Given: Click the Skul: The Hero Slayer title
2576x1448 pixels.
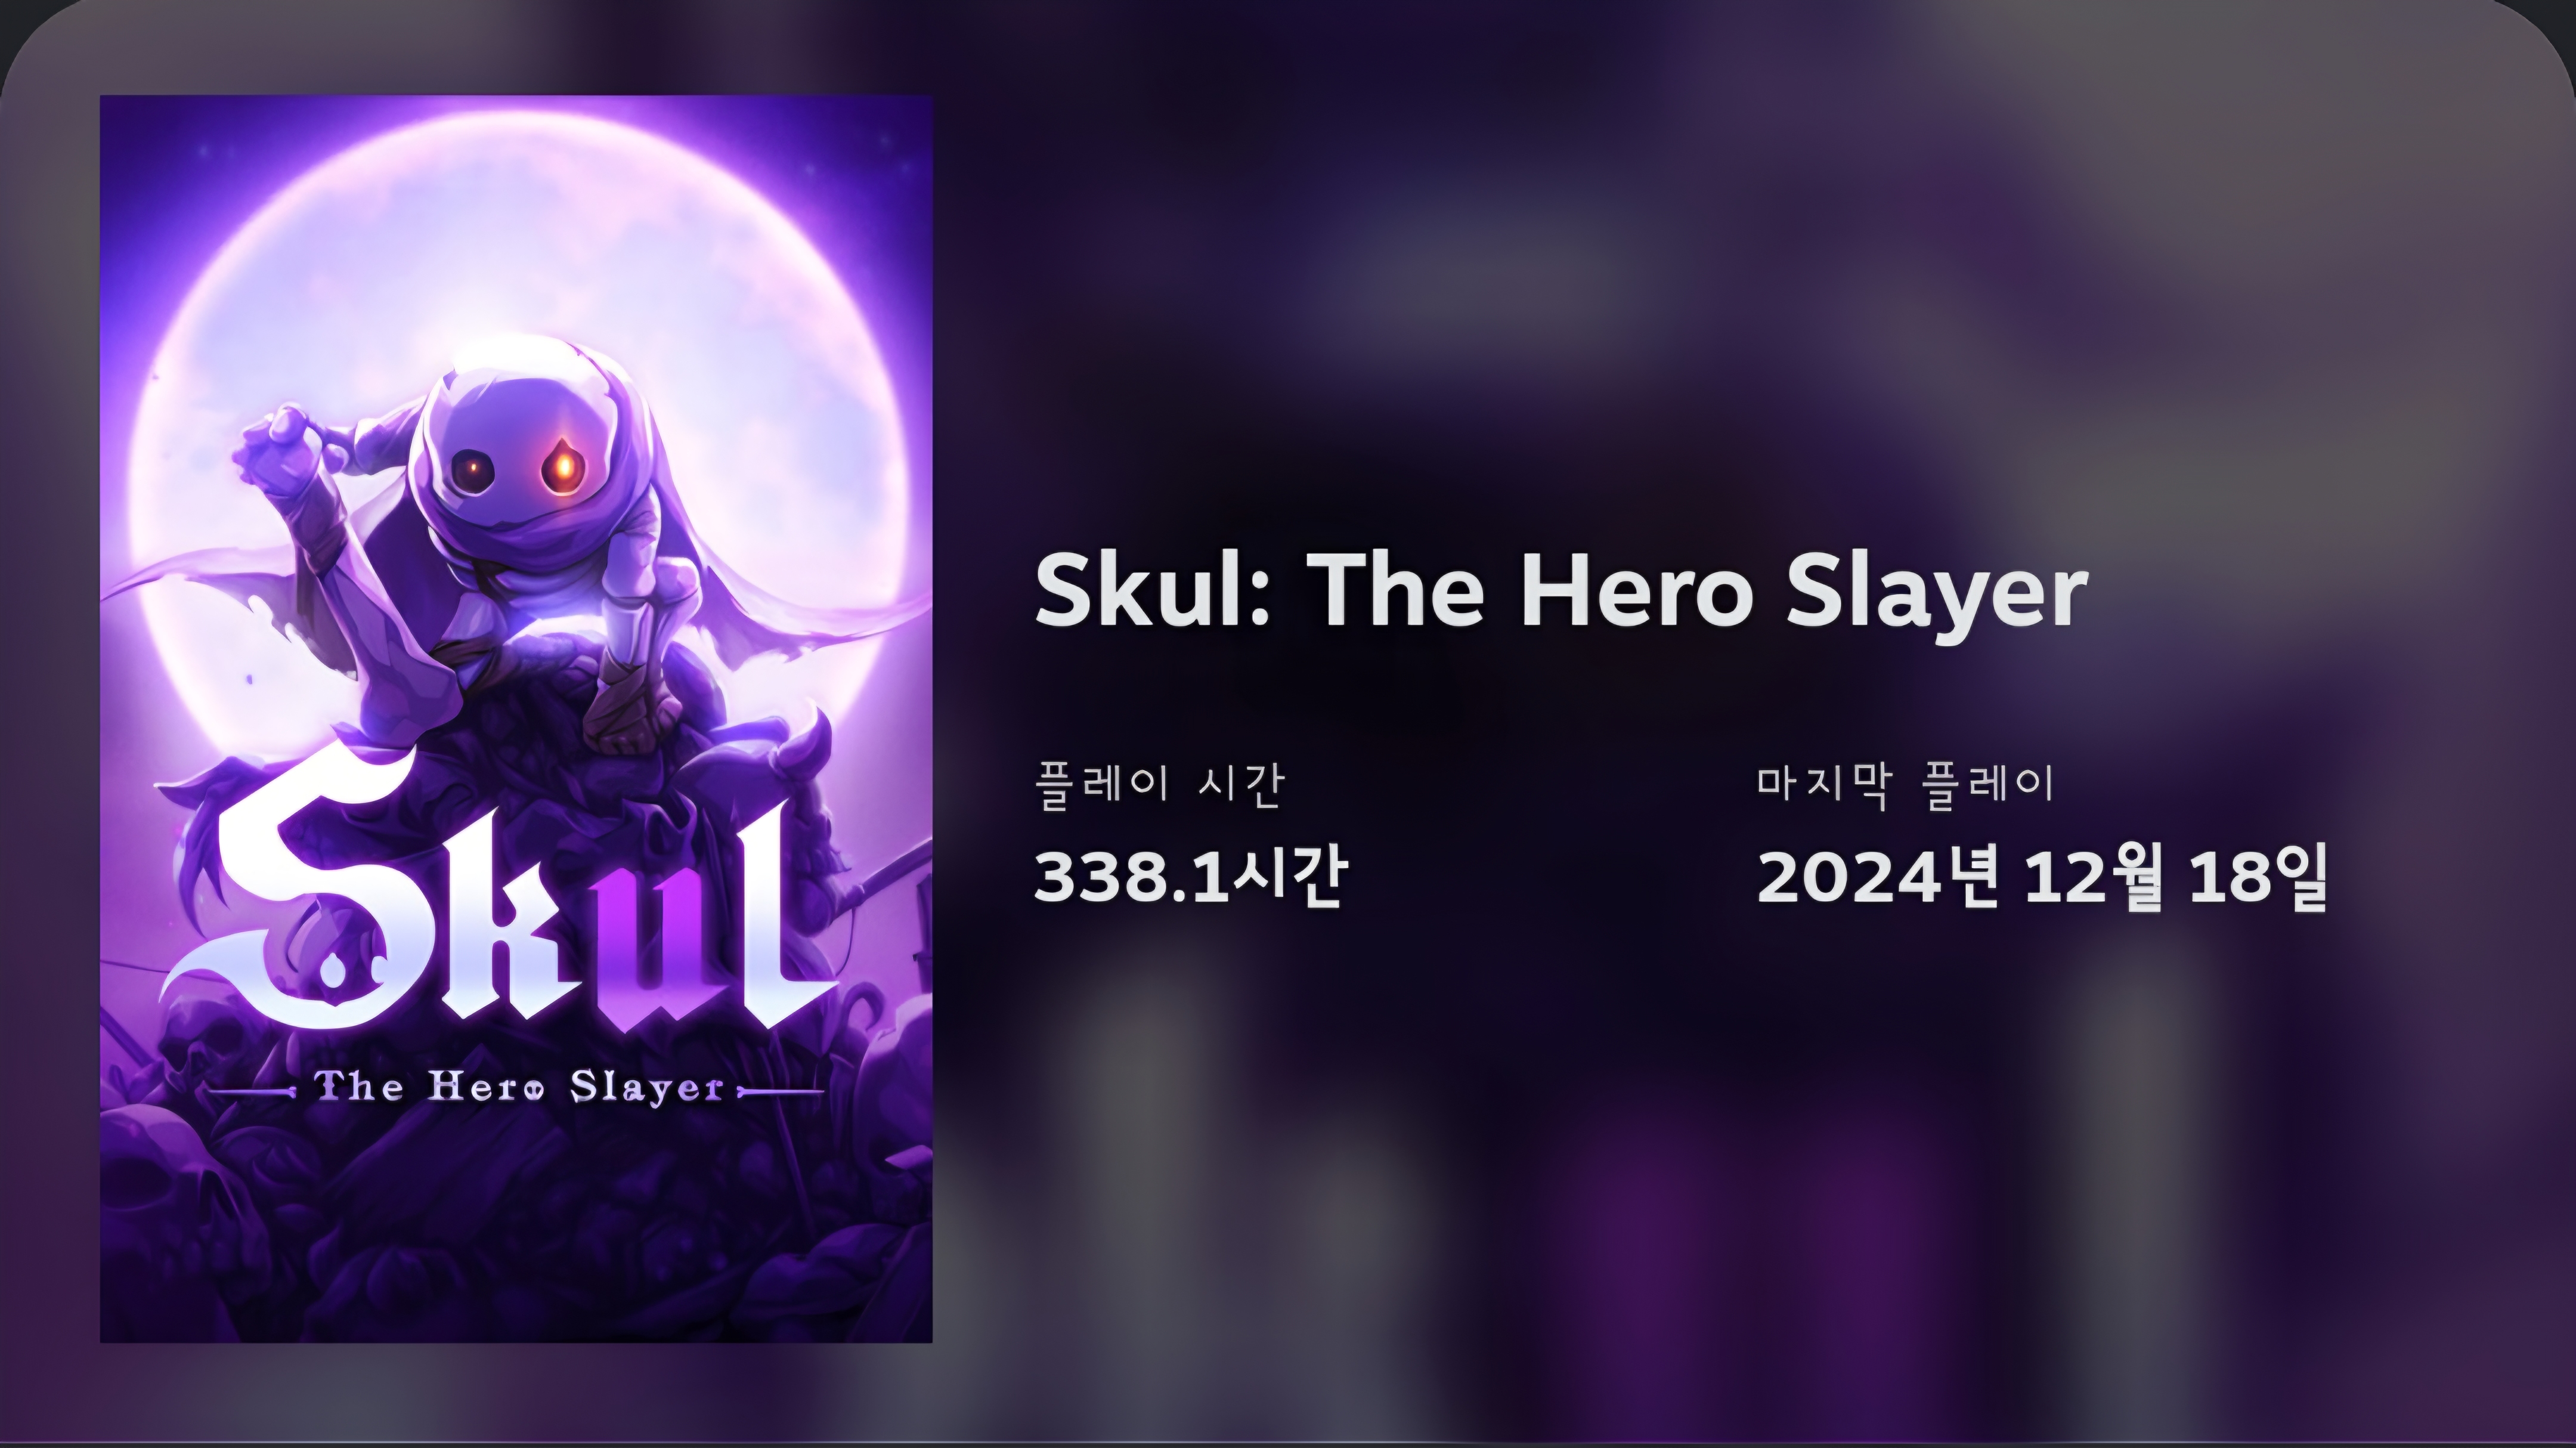Looking at the screenshot, I should coord(1561,593).
